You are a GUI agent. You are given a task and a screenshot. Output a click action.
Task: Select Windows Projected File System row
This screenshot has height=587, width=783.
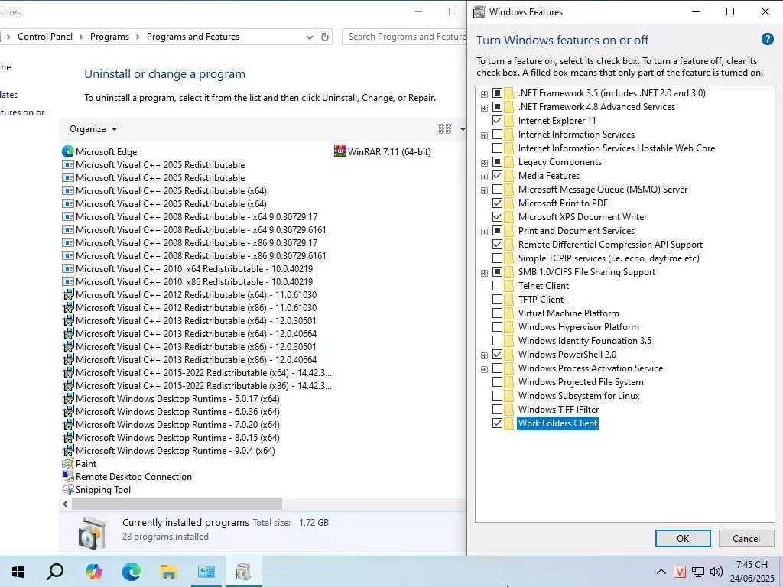point(581,382)
